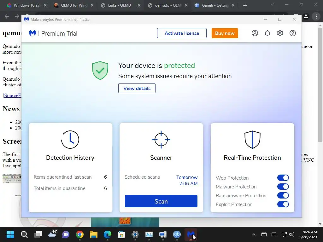The width and height of the screenshot is (323, 242).
Task: Open taskbar Search
Action: pos(24,234)
